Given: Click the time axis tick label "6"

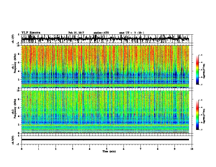Looking at the screenshot, I should click(124, 149).
